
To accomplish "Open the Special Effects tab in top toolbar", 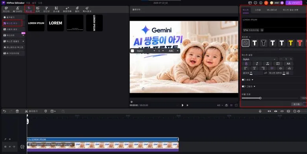I will (x=87, y=9).
